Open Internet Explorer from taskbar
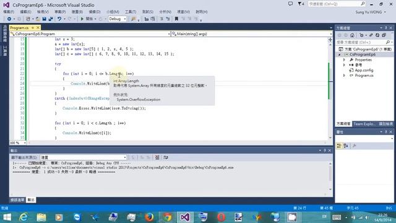Viewport: 396px width, 223px height. (x=24, y=217)
